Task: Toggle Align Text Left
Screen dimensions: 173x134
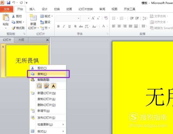Action: [114, 26]
